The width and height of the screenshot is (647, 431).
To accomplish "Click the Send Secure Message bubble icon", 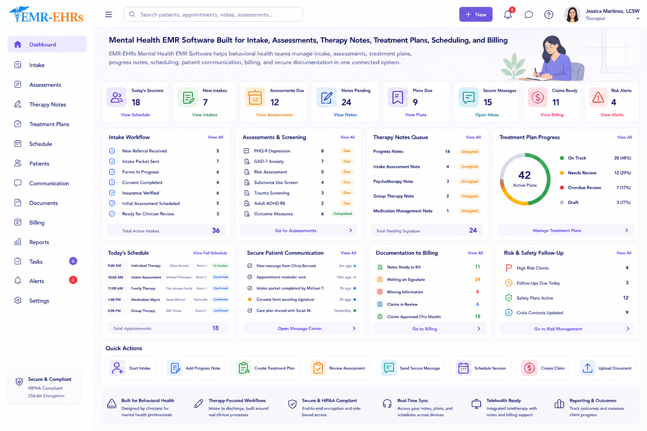I will (x=389, y=368).
